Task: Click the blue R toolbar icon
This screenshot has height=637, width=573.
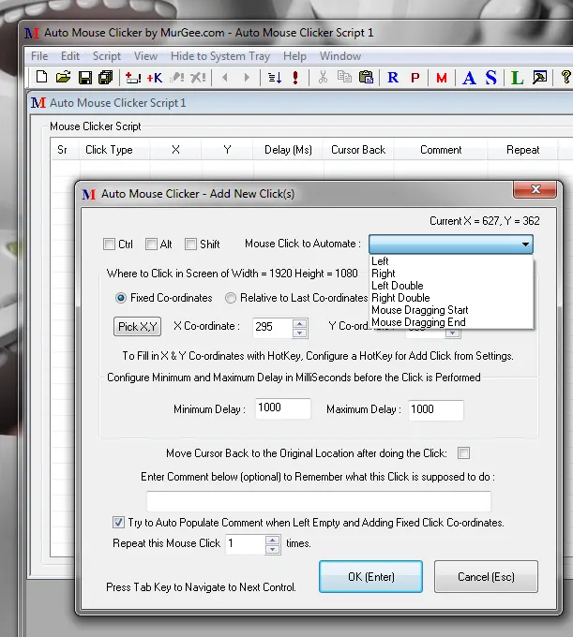Action: [393, 78]
